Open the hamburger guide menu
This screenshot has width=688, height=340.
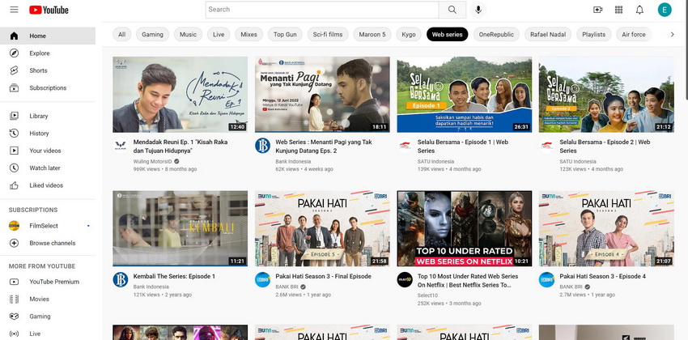[x=14, y=10]
